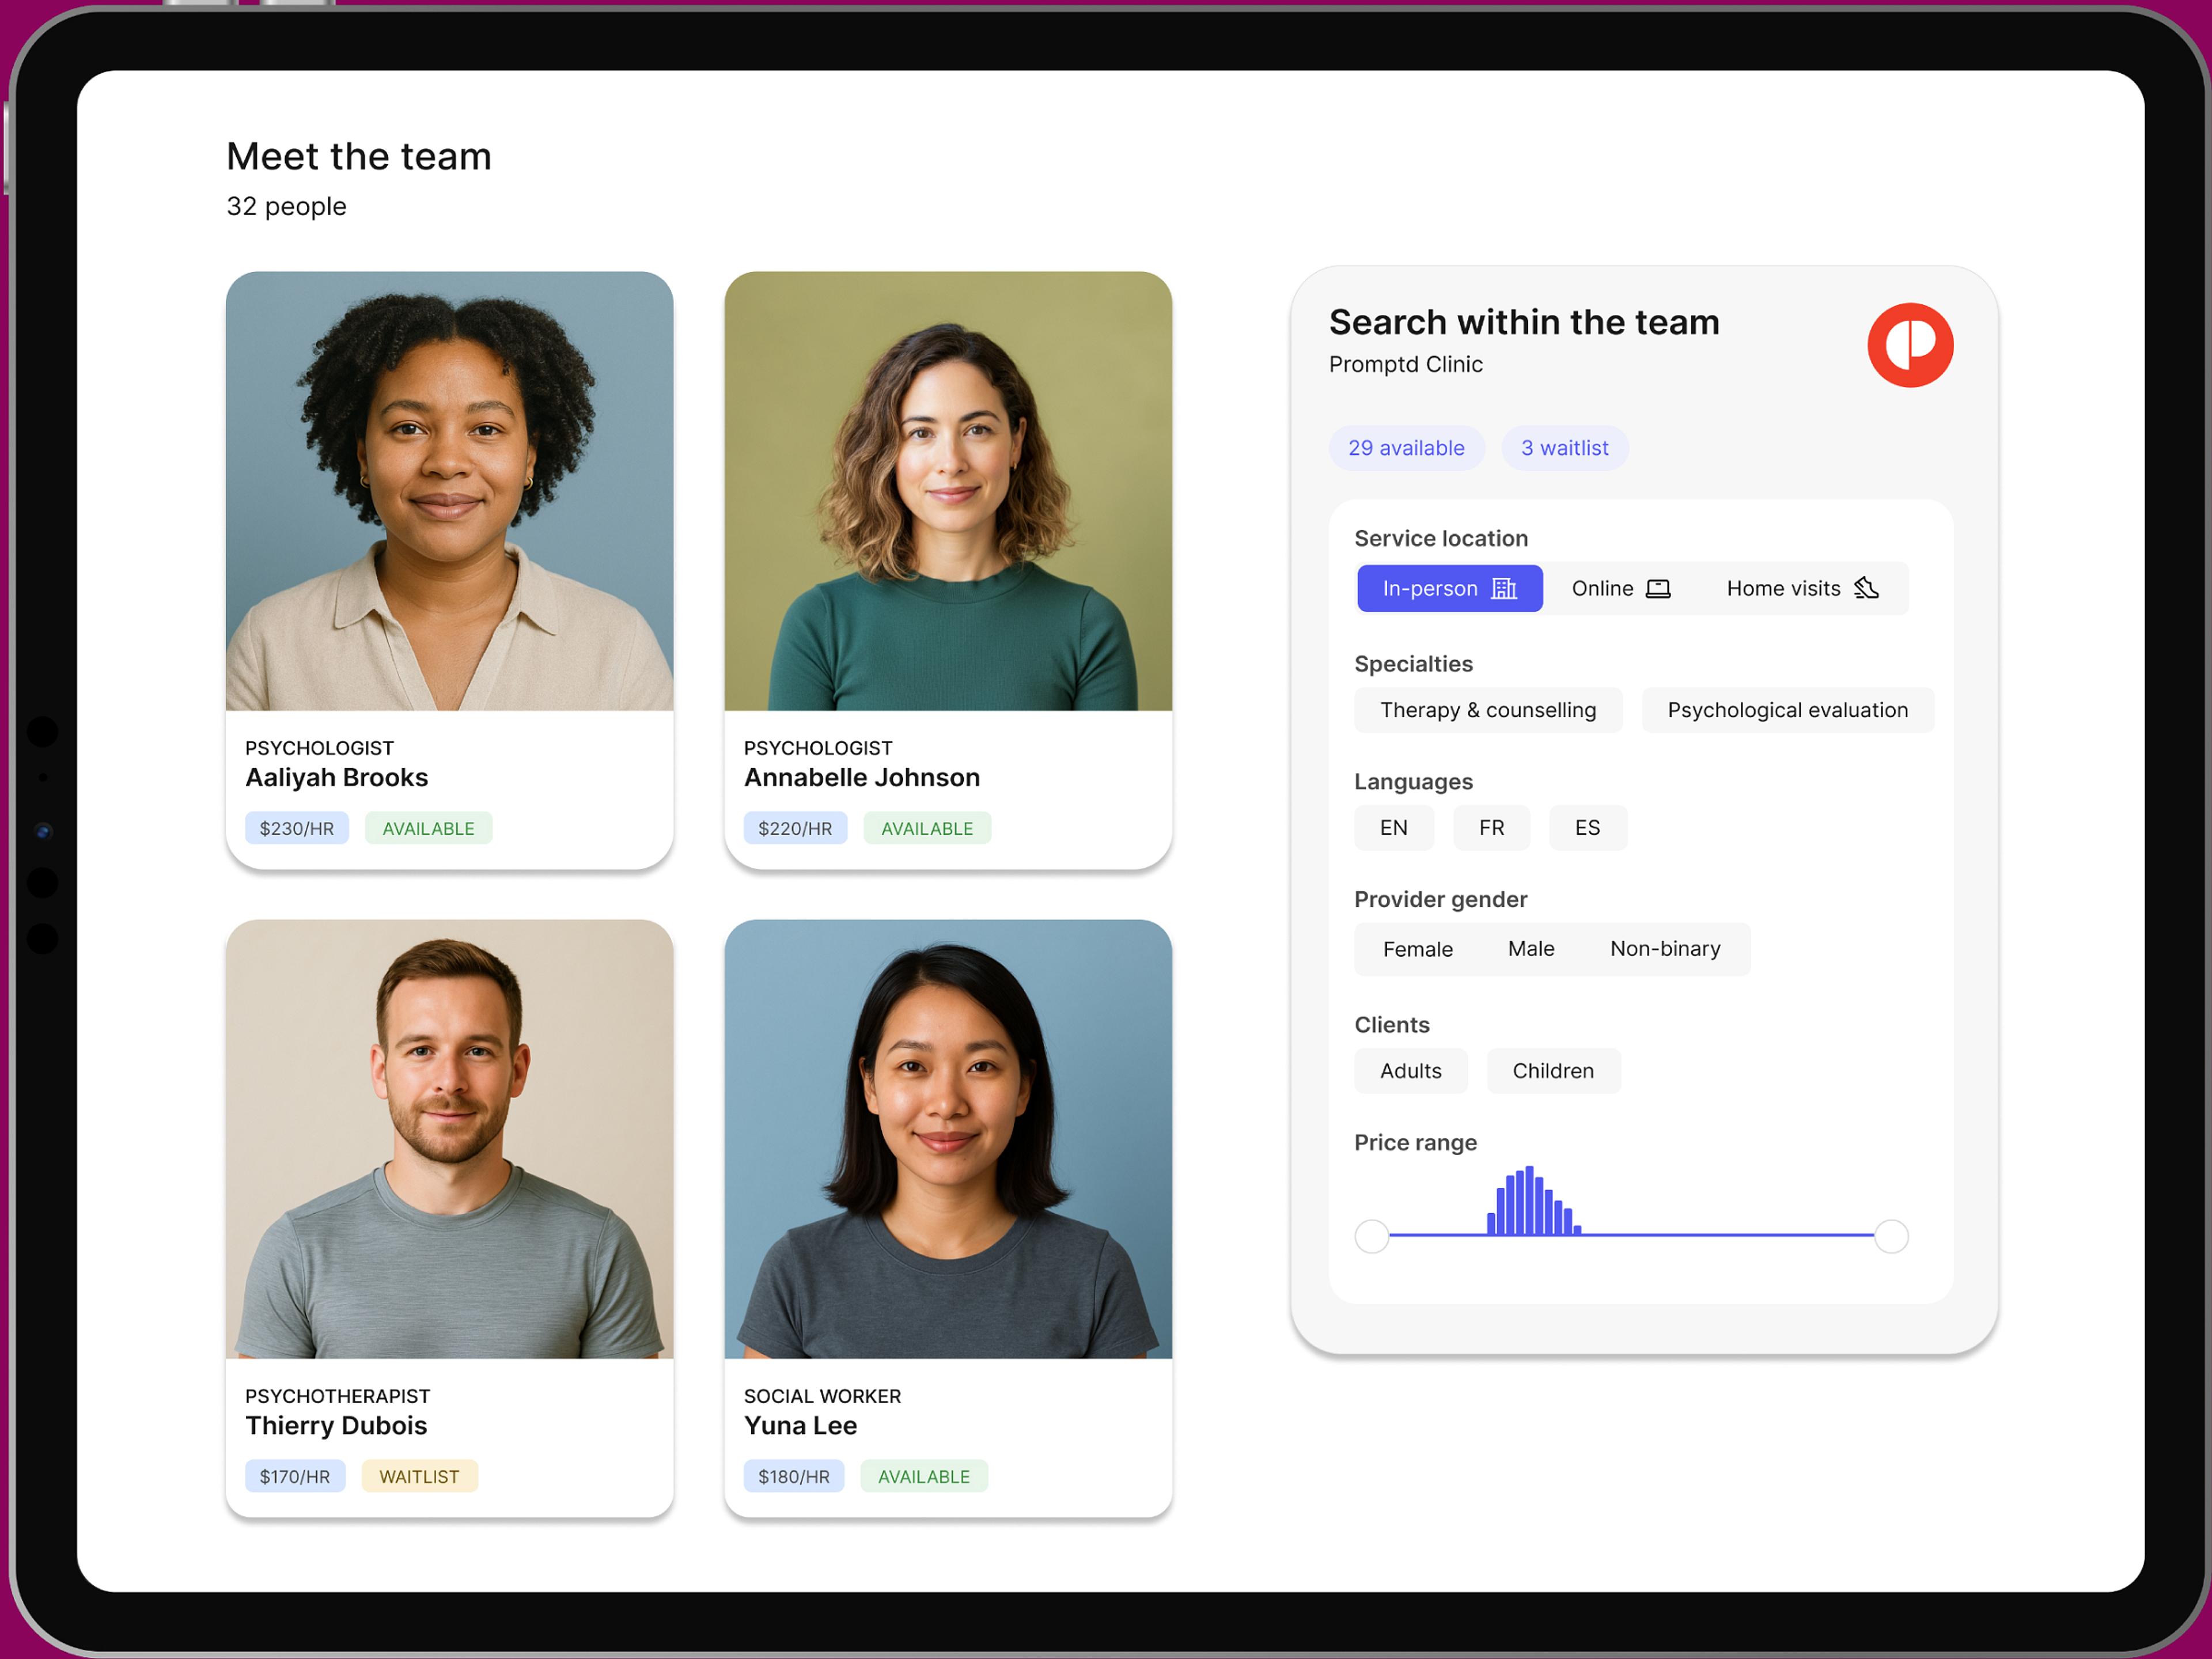
Task: Open Aaliyah Brooks profile photo
Action: coord(449,491)
